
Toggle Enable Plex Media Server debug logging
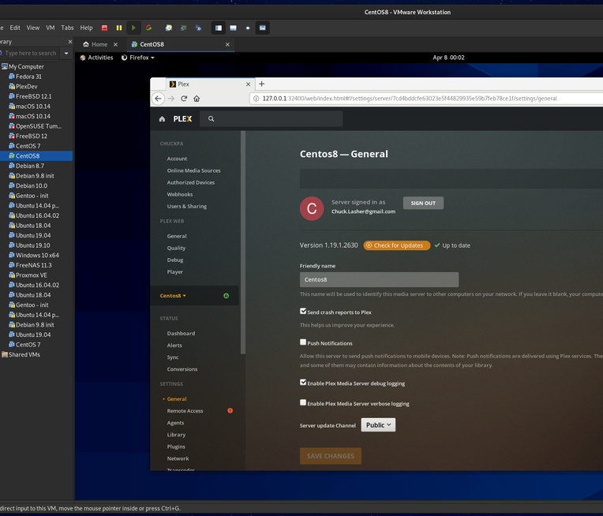click(x=303, y=382)
